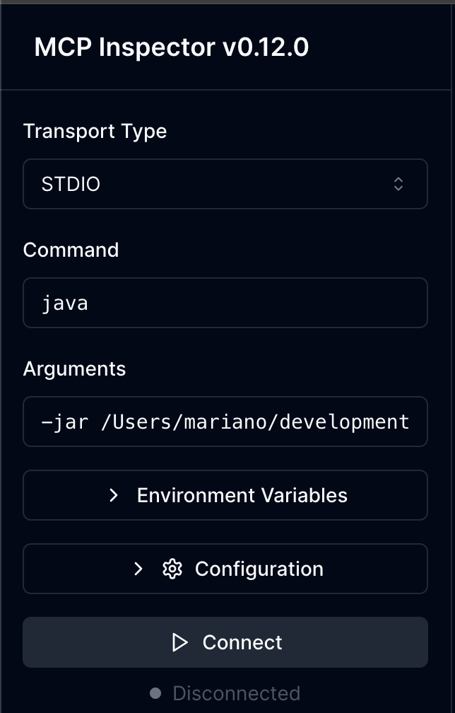Image resolution: width=455 pixels, height=713 pixels.
Task: Click the play triangle icon on Connect
Action: pos(180,642)
